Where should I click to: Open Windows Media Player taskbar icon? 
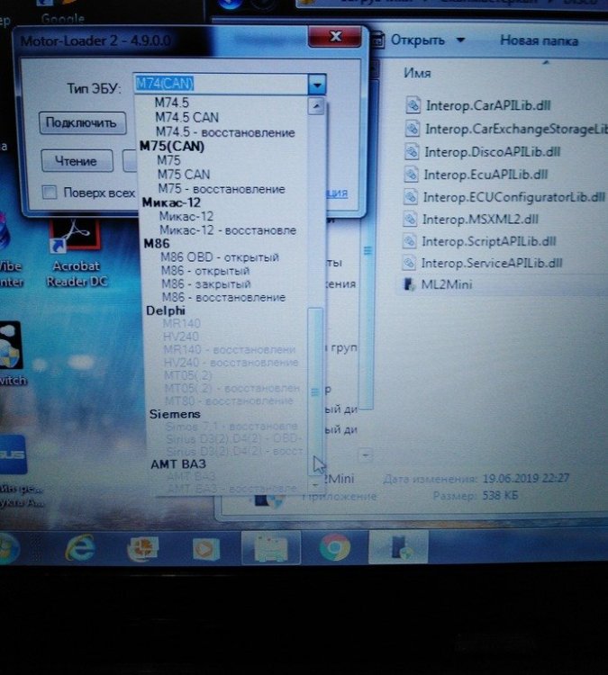pyautogui.click(x=205, y=549)
